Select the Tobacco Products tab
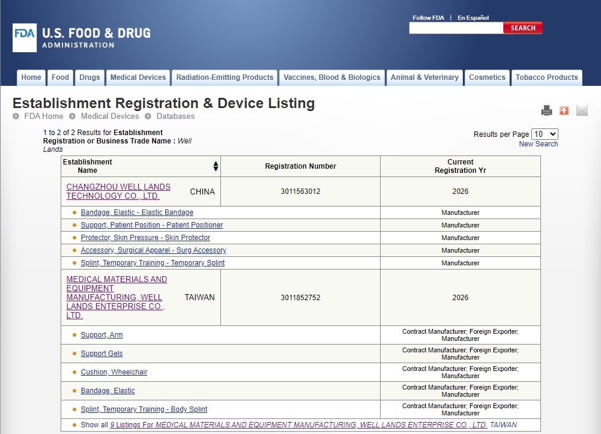 (x=546, y=77)
